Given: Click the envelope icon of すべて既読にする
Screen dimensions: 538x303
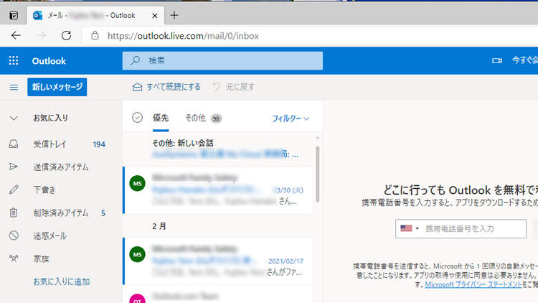Looking at the screenshot, I should pos(137,88).
